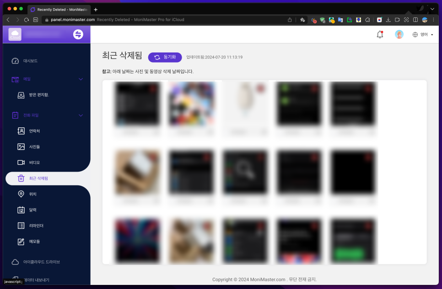Open the red and blue rays thumbnail

137,242
